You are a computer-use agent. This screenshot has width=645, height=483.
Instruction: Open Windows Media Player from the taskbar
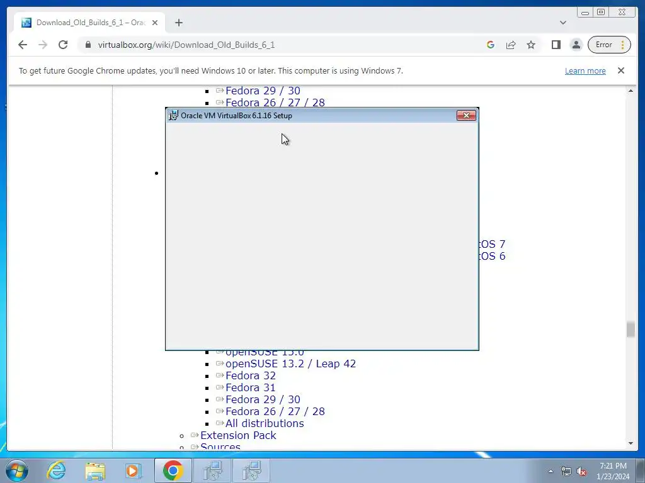pyautogui.click(x=133, y=470)
